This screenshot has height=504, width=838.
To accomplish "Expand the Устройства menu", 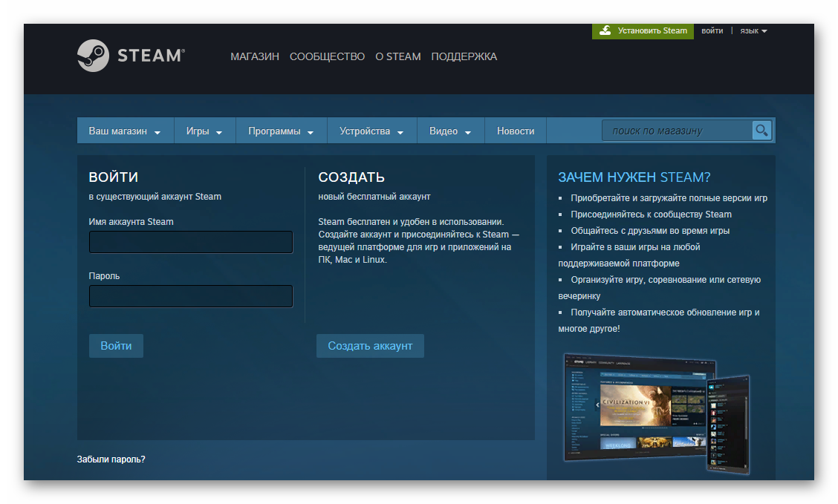I will coord(371,131).
